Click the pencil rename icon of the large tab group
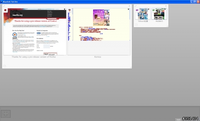The image size is (200, 121). 4,6
